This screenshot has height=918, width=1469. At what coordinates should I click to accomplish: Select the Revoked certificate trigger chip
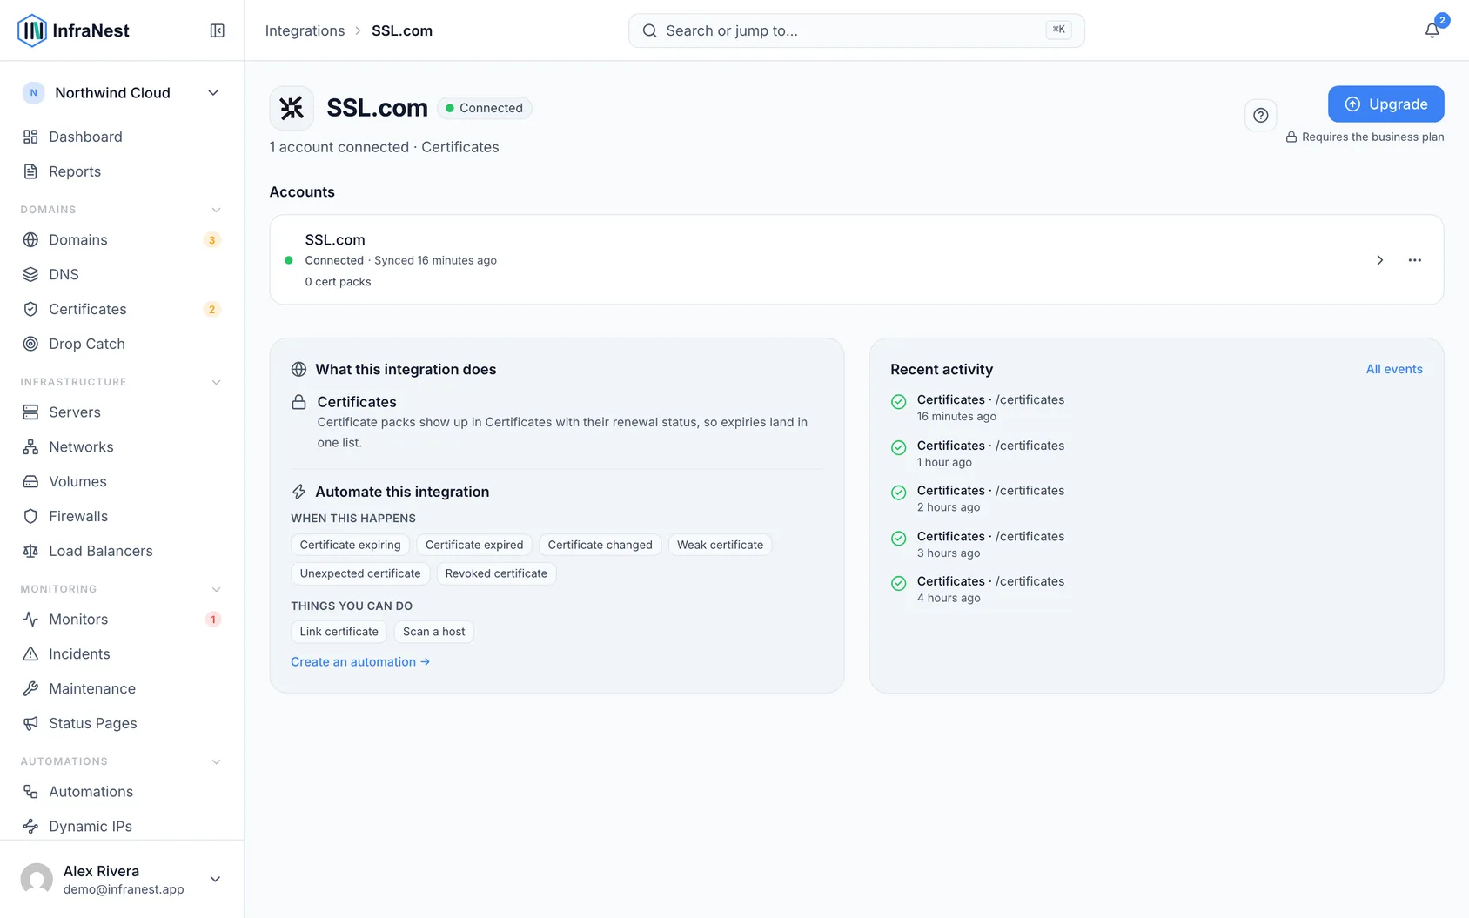[496, 573]
